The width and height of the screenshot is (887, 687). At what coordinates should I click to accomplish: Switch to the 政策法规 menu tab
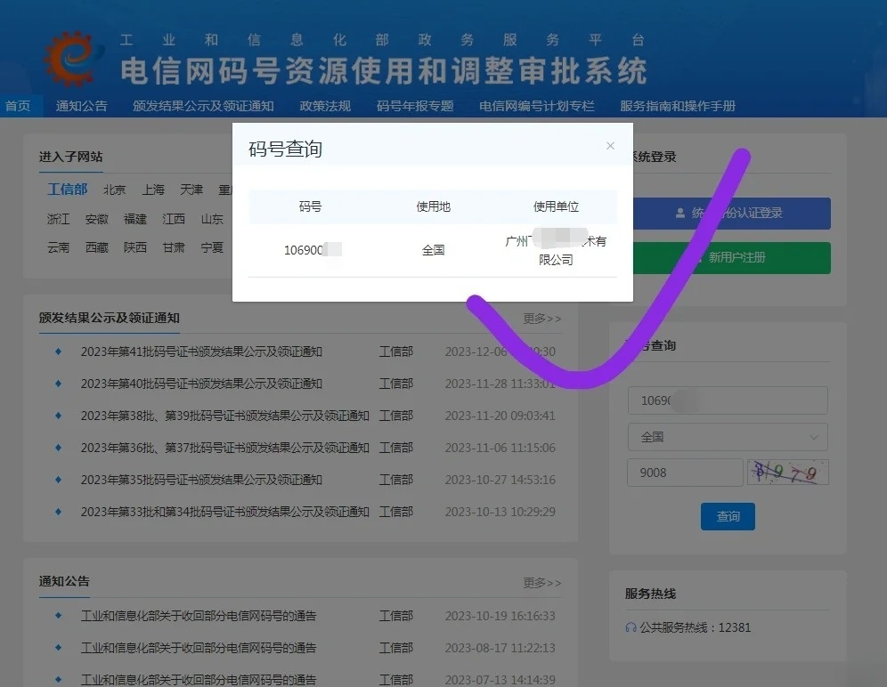tap(324, 105)
